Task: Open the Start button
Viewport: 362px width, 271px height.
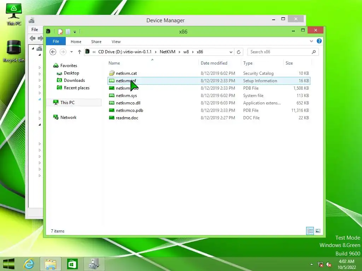Action: [9, 264]
